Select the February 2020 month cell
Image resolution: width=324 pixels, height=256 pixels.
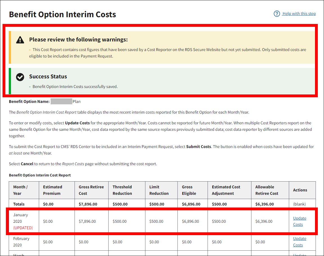click(x=21, y=242)
